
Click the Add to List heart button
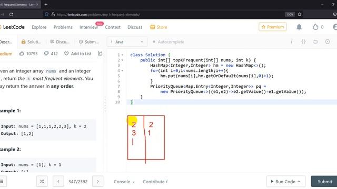(78, 54)
